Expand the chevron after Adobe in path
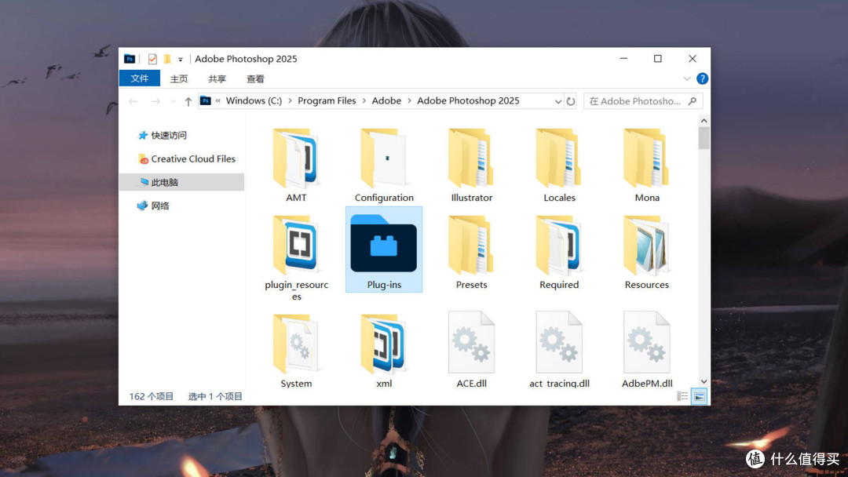Viewport: 848px width, 477px height. click(409, 100)
